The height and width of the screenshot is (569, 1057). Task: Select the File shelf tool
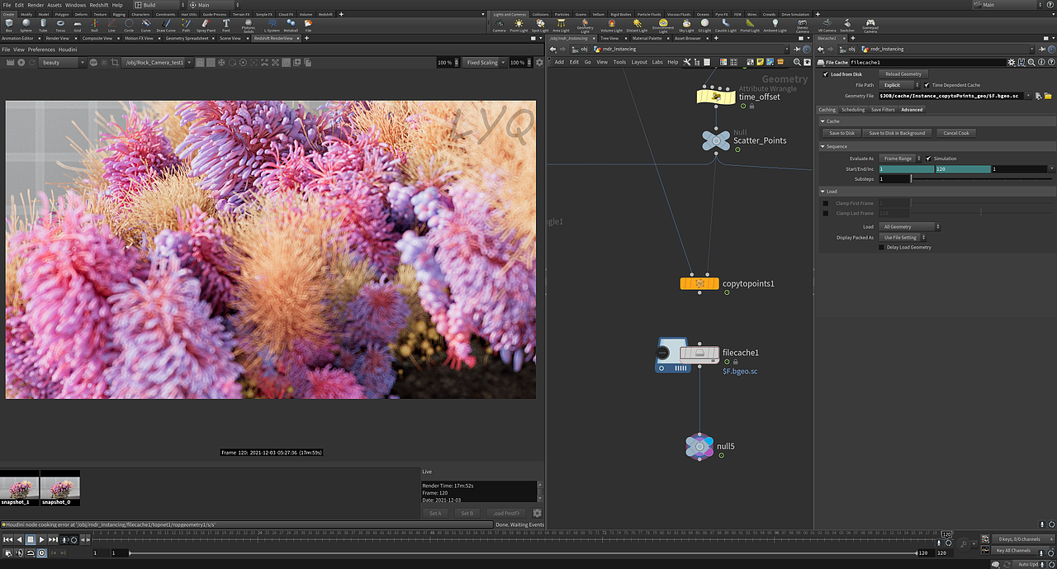coord(308,25)
